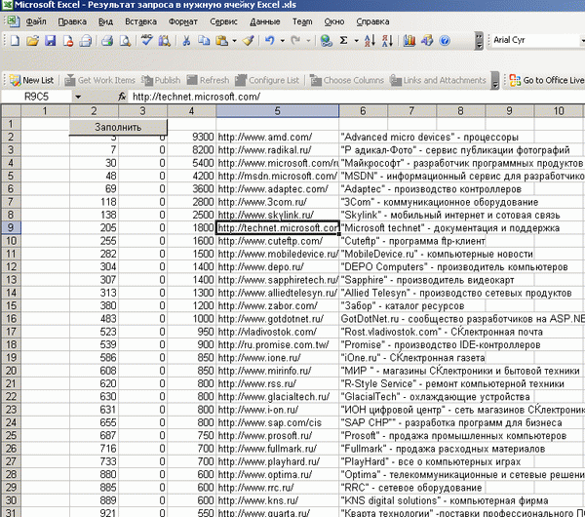Click the Research binoculars icon
Screen dimensions: 585x517
[165, 40]
